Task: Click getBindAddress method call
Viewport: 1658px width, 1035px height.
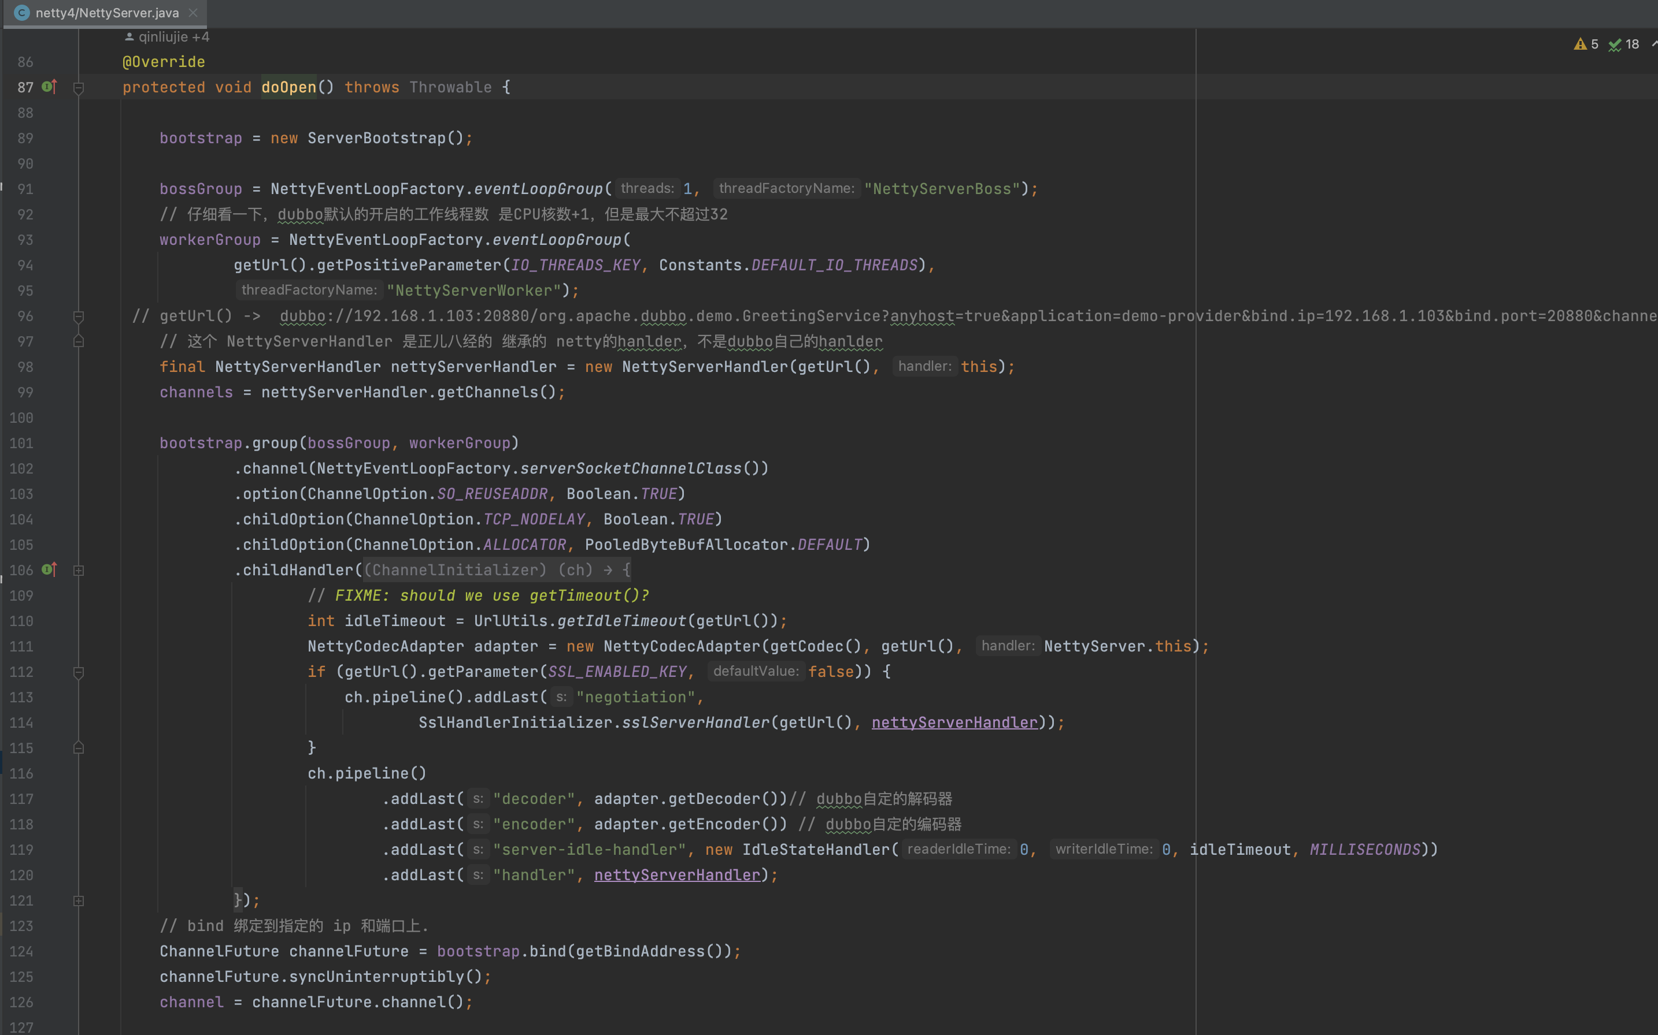Action: point(640,951)
